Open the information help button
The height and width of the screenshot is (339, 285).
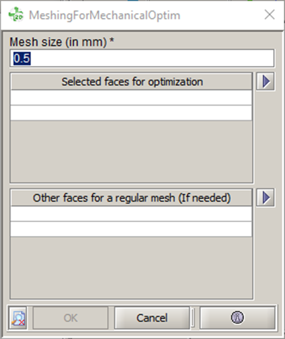point(237,318)
